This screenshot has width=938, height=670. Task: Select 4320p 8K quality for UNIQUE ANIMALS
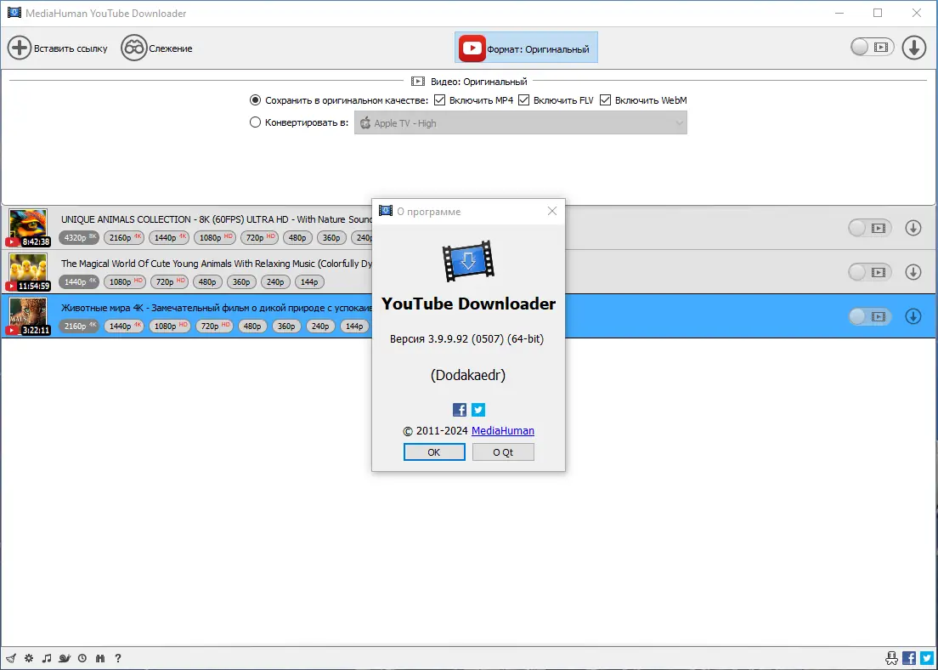(79, 238)
